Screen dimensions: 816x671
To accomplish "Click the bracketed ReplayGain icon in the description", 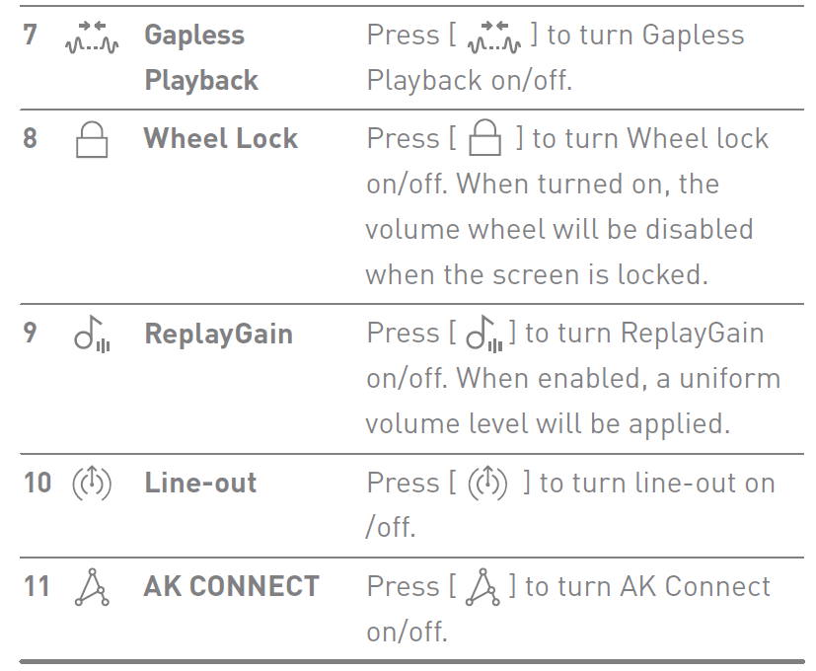I will [x=485, y=335].
